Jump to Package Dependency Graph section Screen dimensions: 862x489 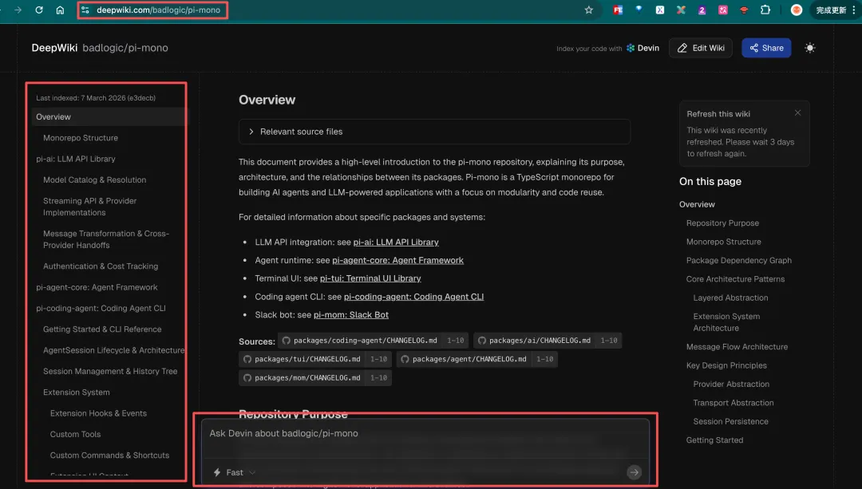(739, 260)
